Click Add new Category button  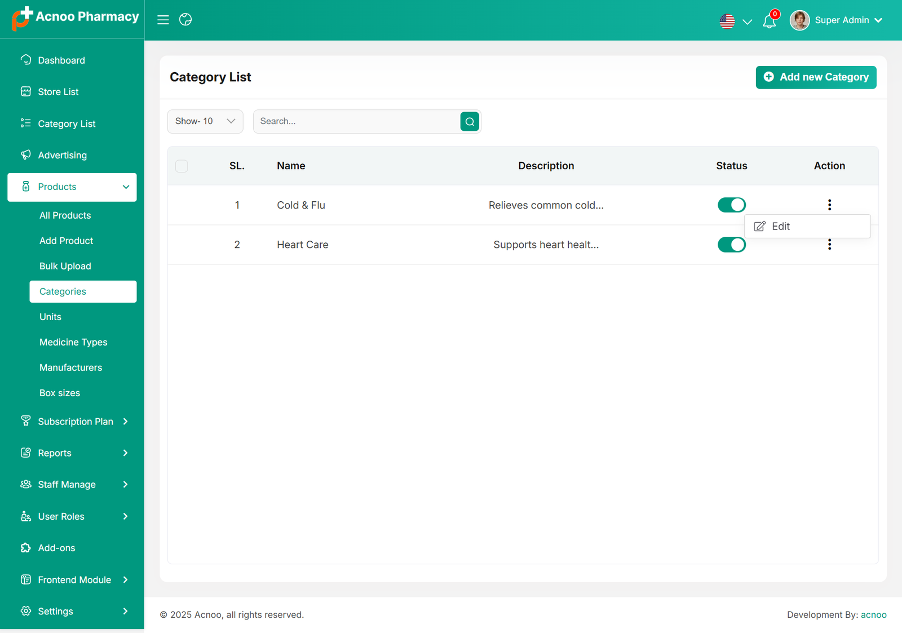point(816,77)
